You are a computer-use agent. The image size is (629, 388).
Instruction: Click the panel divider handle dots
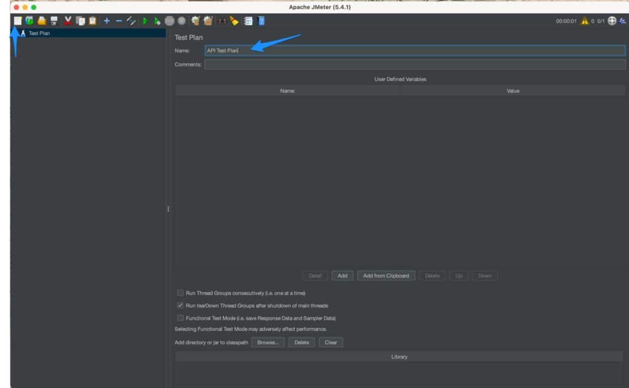168,209
